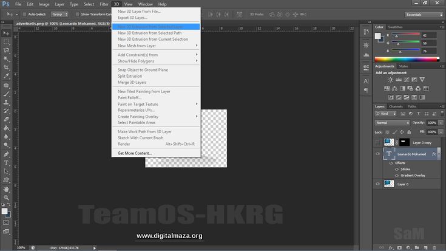Select the Clone Stamp tool
The height and width of the screenshot is (251, 446).
coord(6,102)
